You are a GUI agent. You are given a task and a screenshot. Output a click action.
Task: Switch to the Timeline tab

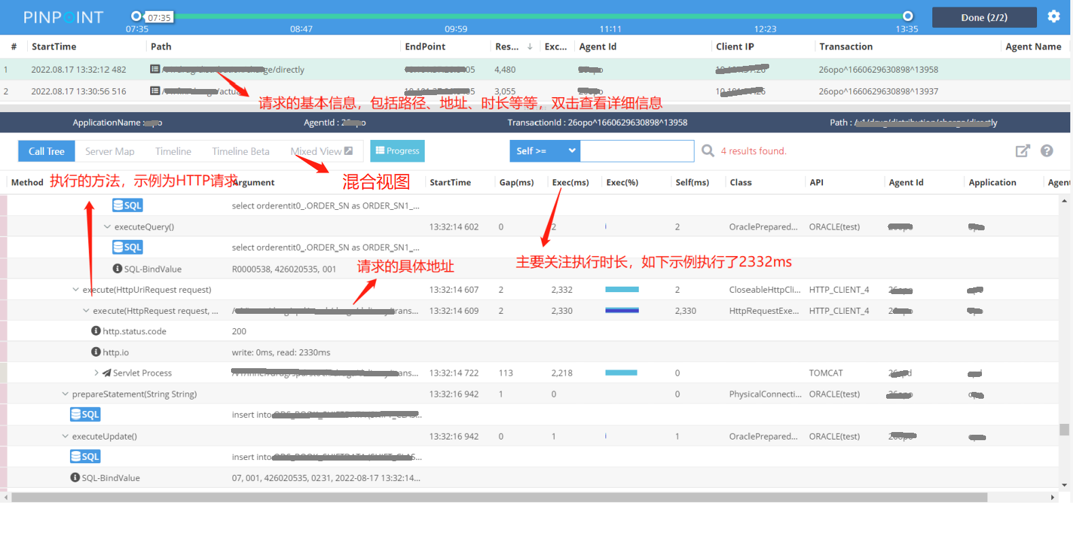tap(173, 151)
